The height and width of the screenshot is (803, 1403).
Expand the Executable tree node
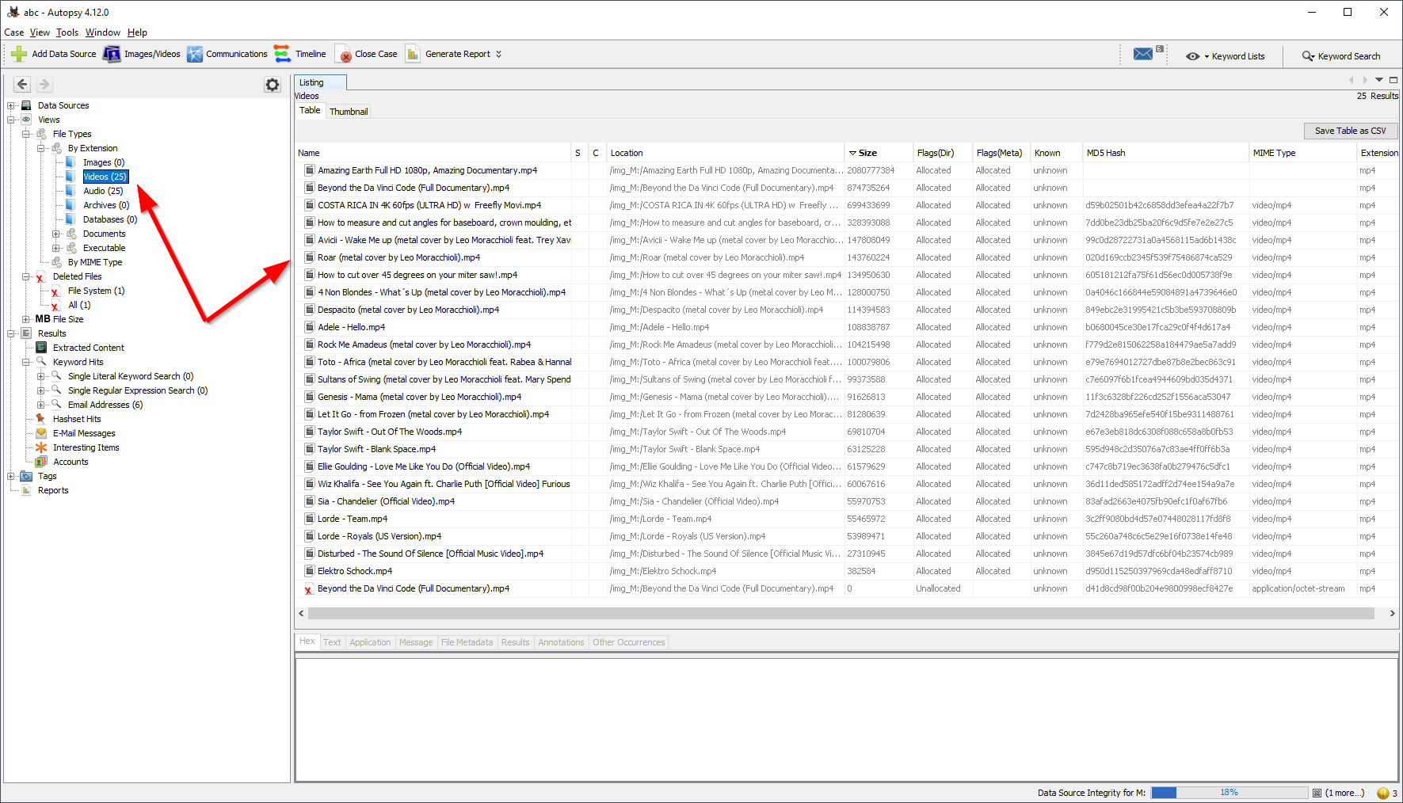pos(56,248)
